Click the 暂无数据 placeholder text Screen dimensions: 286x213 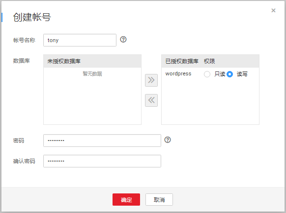pyautogui.click(x=92, y=74)
